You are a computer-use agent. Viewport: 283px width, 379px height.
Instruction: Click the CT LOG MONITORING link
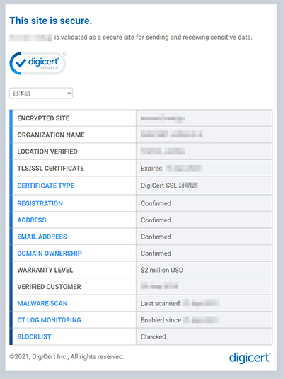point(49,320)
